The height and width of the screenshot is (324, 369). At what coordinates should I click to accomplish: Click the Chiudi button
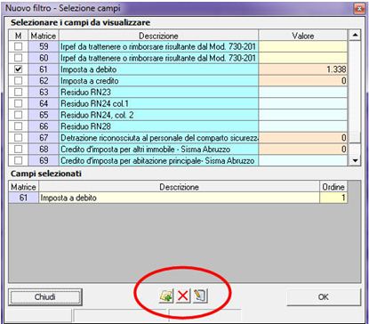pos(45,296)
